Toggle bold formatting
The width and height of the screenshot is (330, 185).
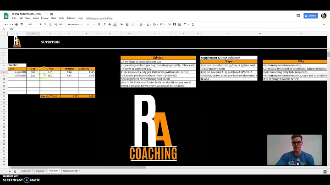click(x=99, y=24)
